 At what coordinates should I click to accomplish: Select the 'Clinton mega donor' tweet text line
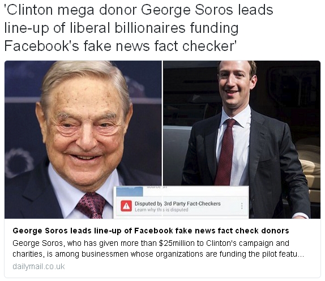139,10
